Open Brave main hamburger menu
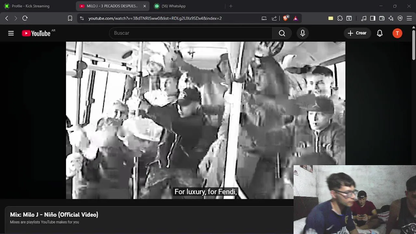The height and width of the screenshot is (234, 416). click(409, 18)
